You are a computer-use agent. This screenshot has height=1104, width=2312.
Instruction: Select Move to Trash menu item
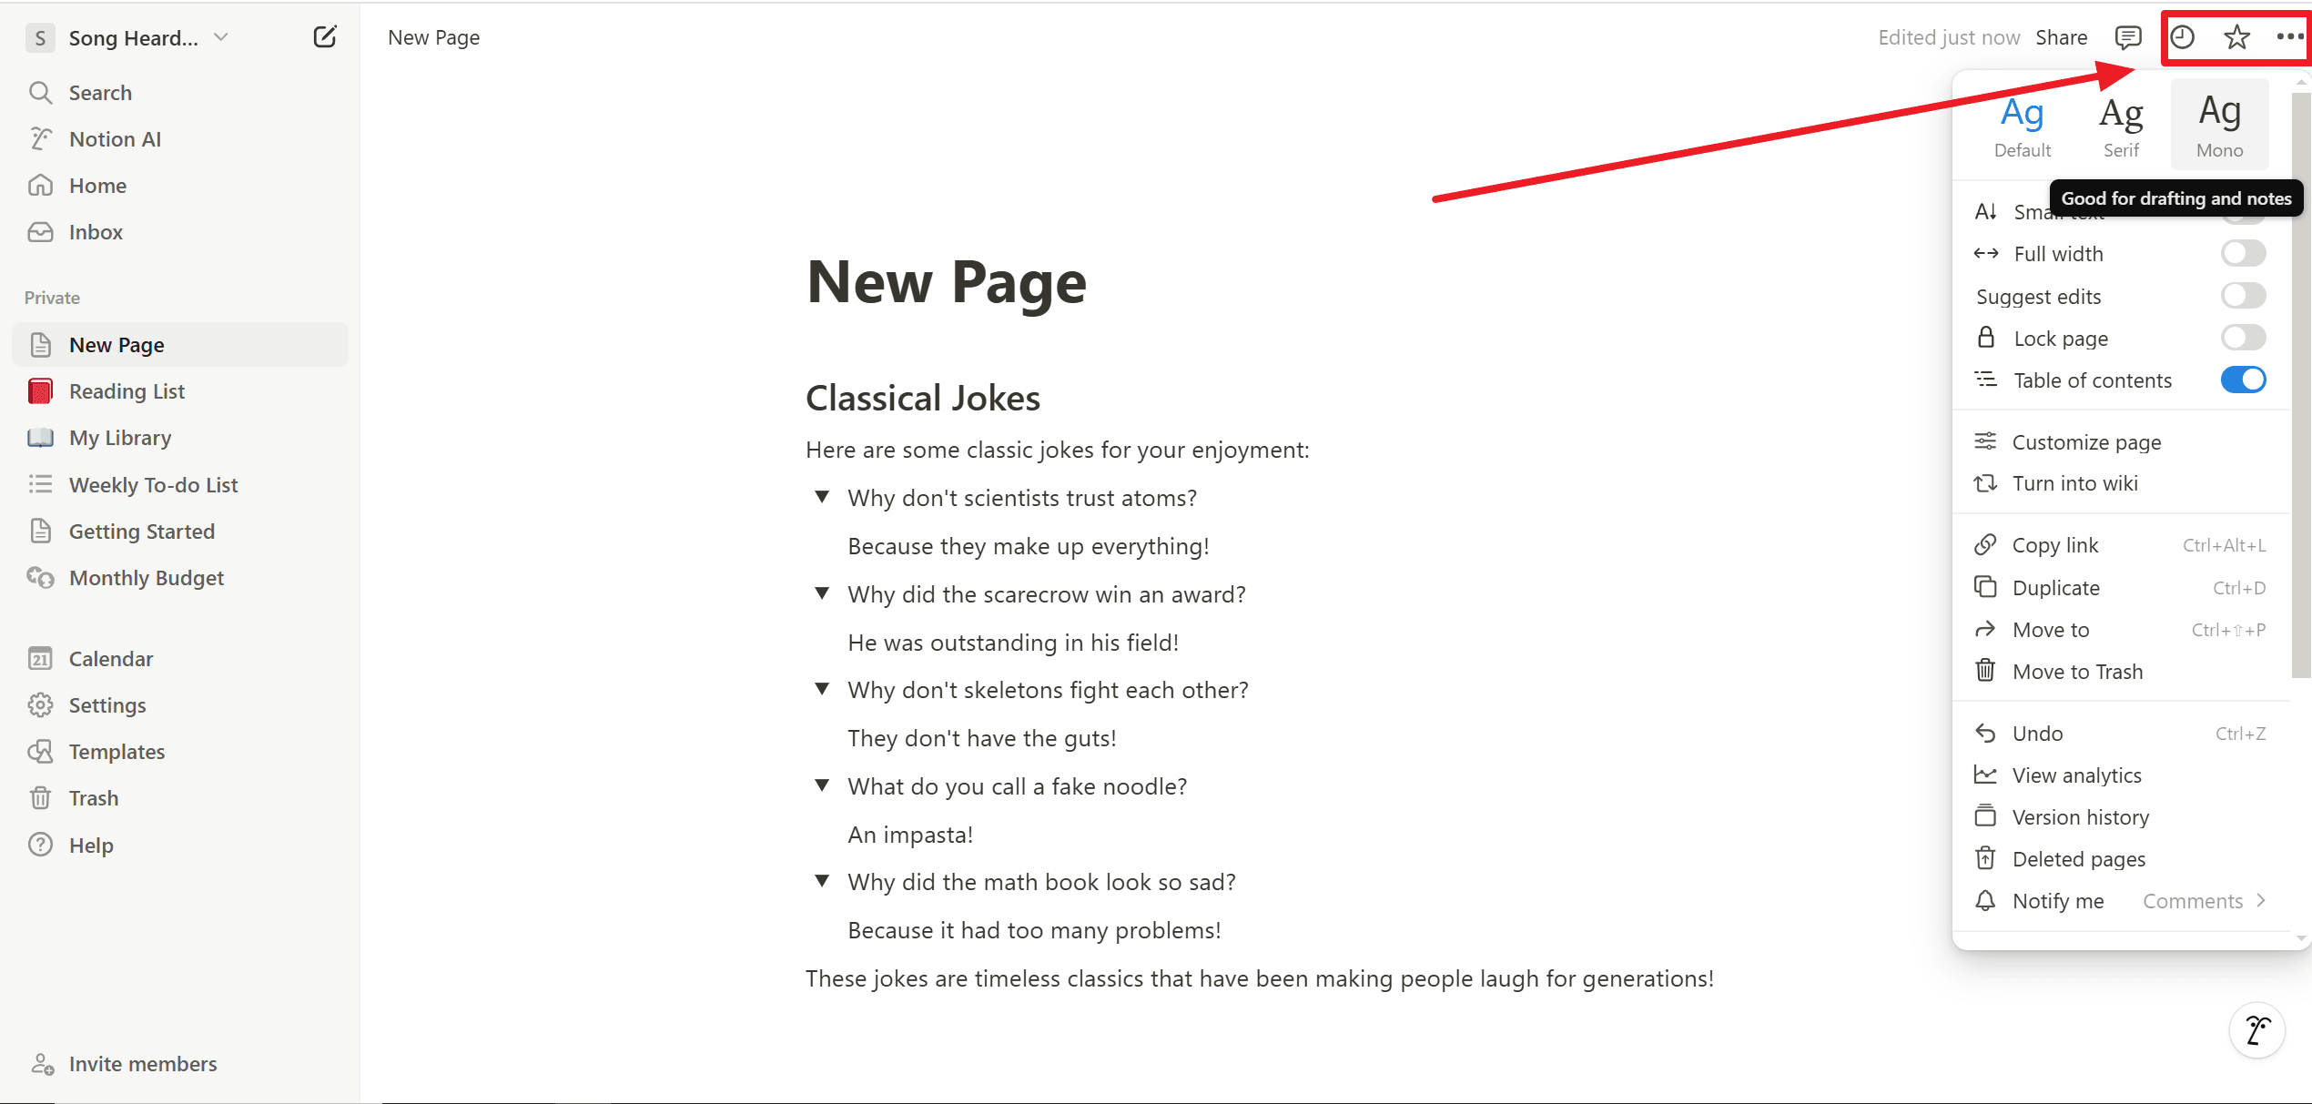2076,671
